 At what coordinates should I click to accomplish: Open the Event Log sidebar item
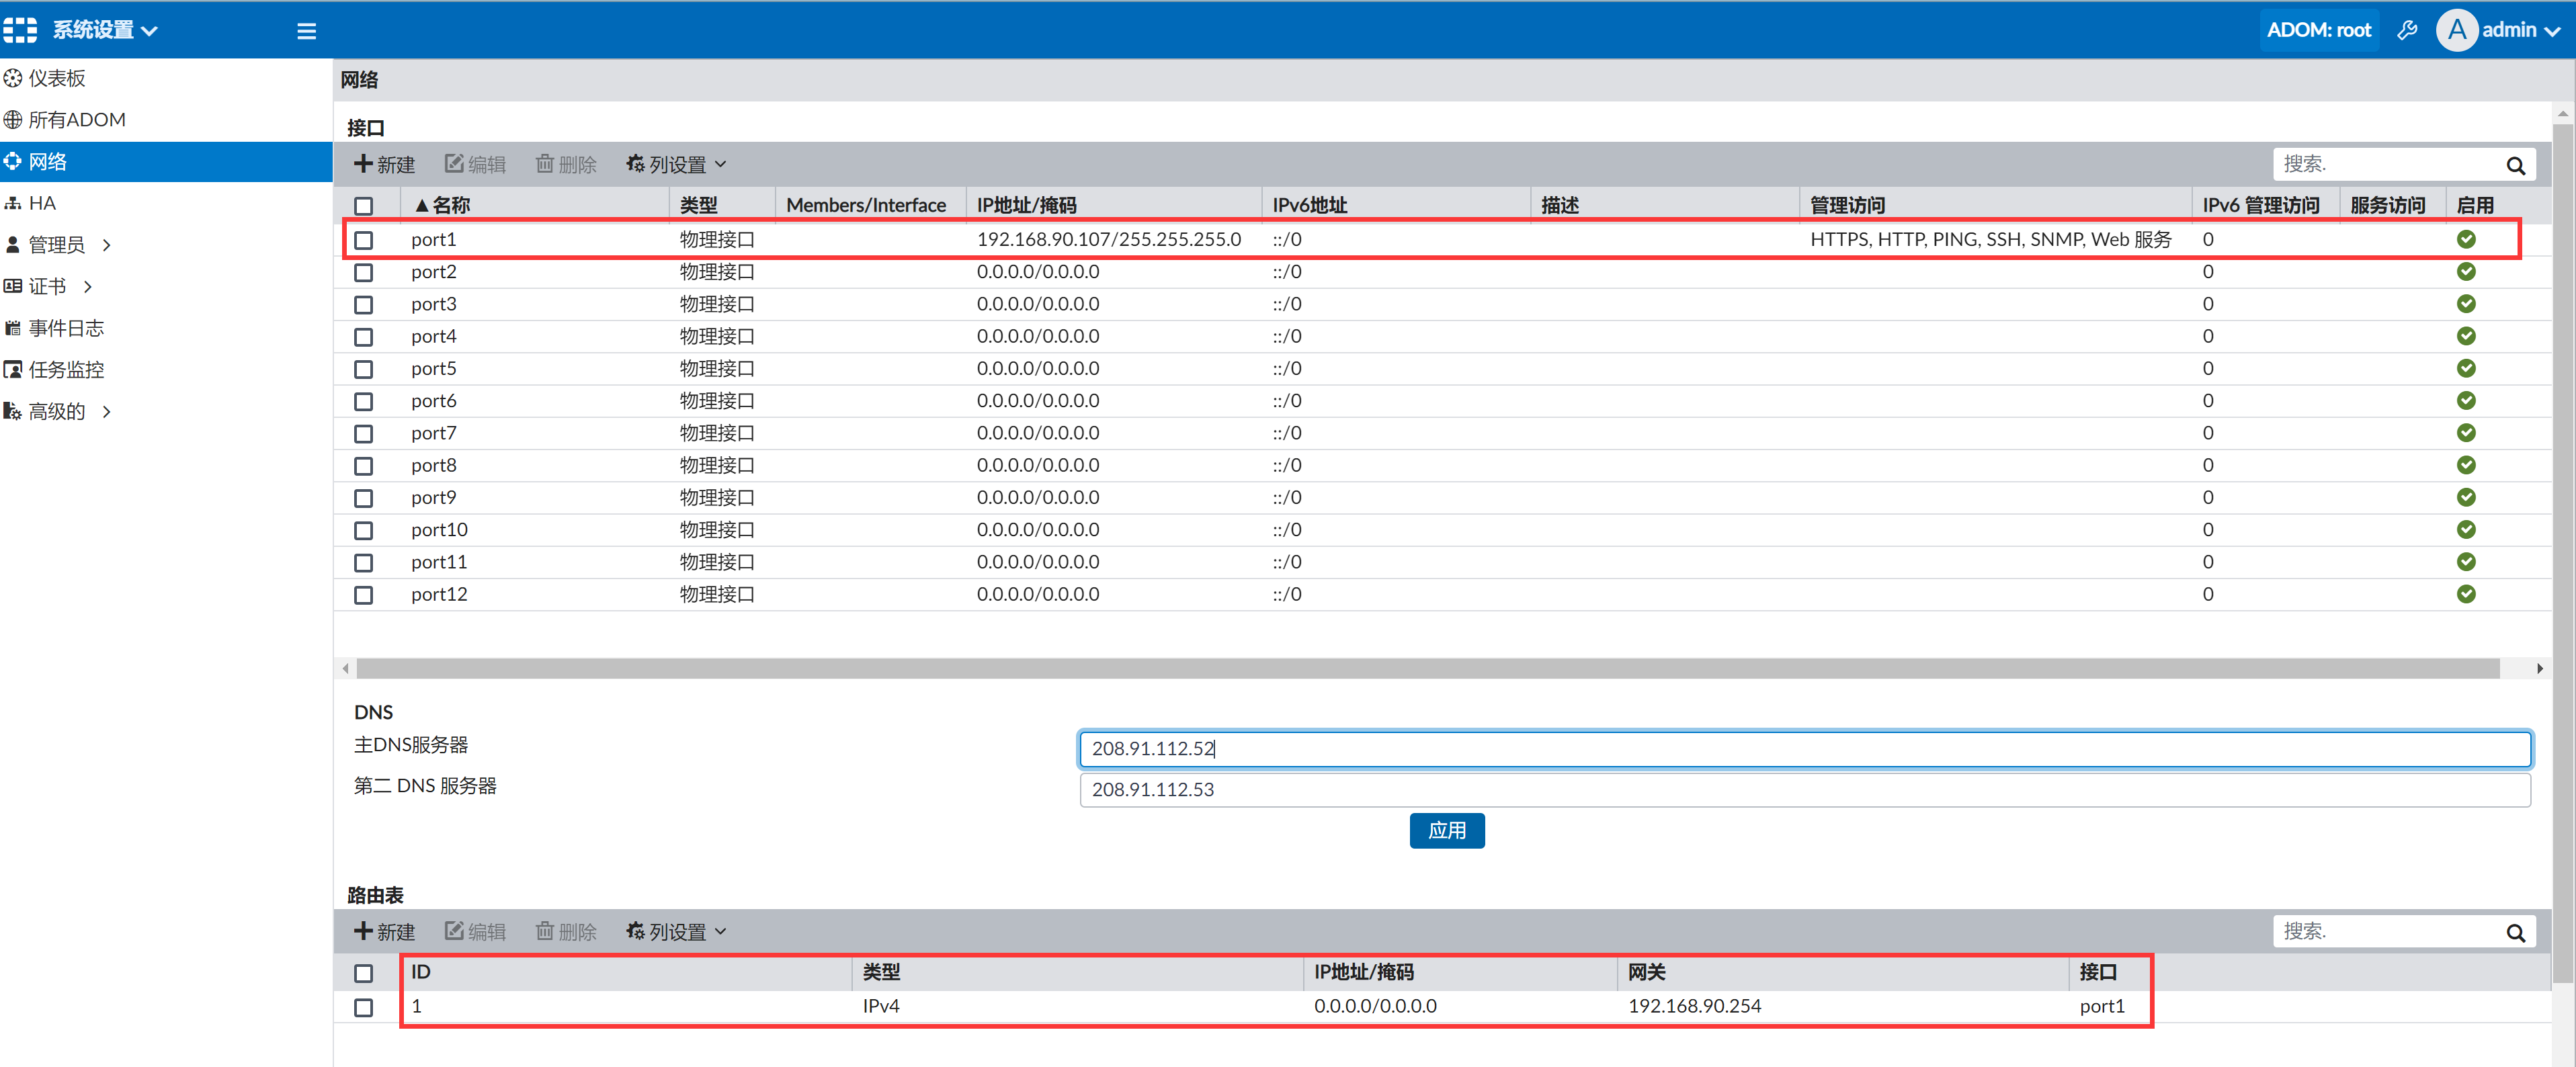(65, 328)
